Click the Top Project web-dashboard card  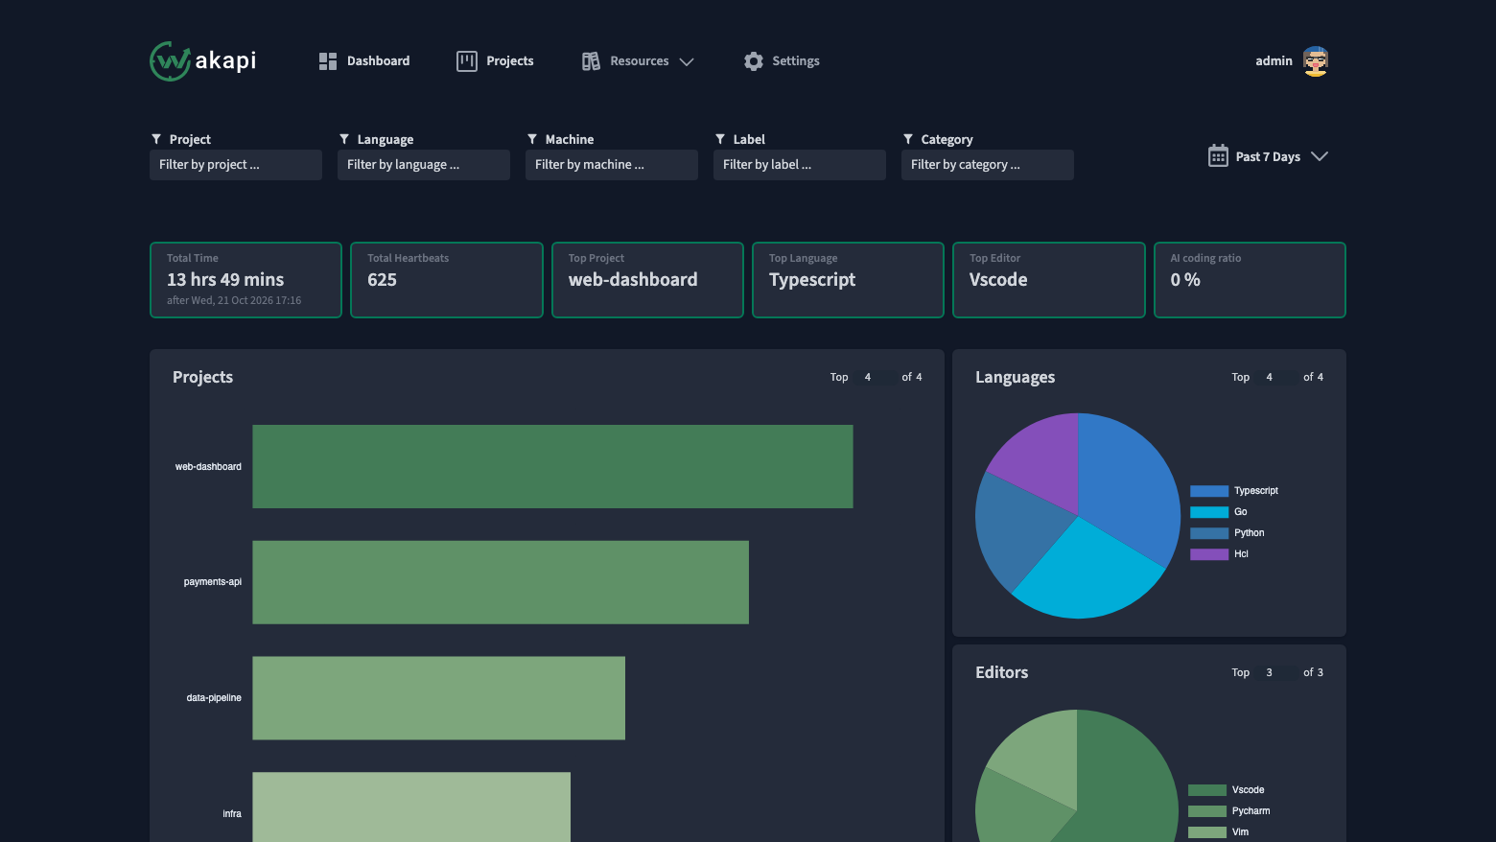coord(647,280)
